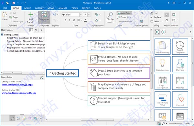The height and width of the screenshot is (126, 194).
Task: Click the home icon in bottom panel bar
Action: pos(18,118)
